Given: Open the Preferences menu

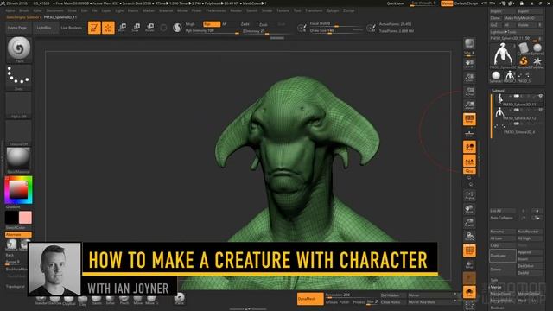Looking at the screenshot, I should [x=215, y=10].
